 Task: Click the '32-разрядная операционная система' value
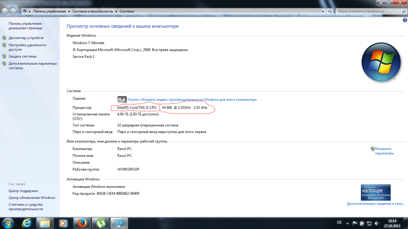click(148, 125)
